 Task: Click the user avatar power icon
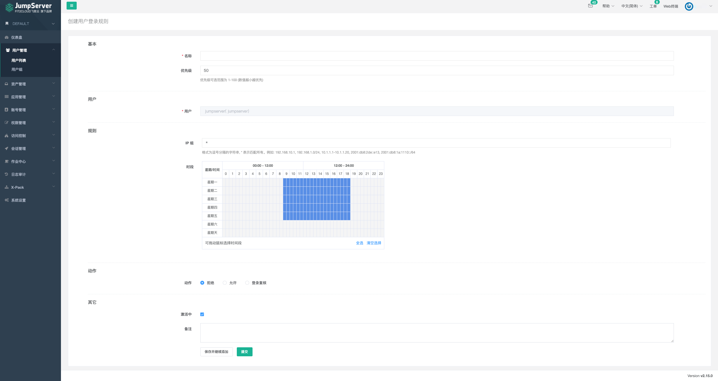coord(689,6)
